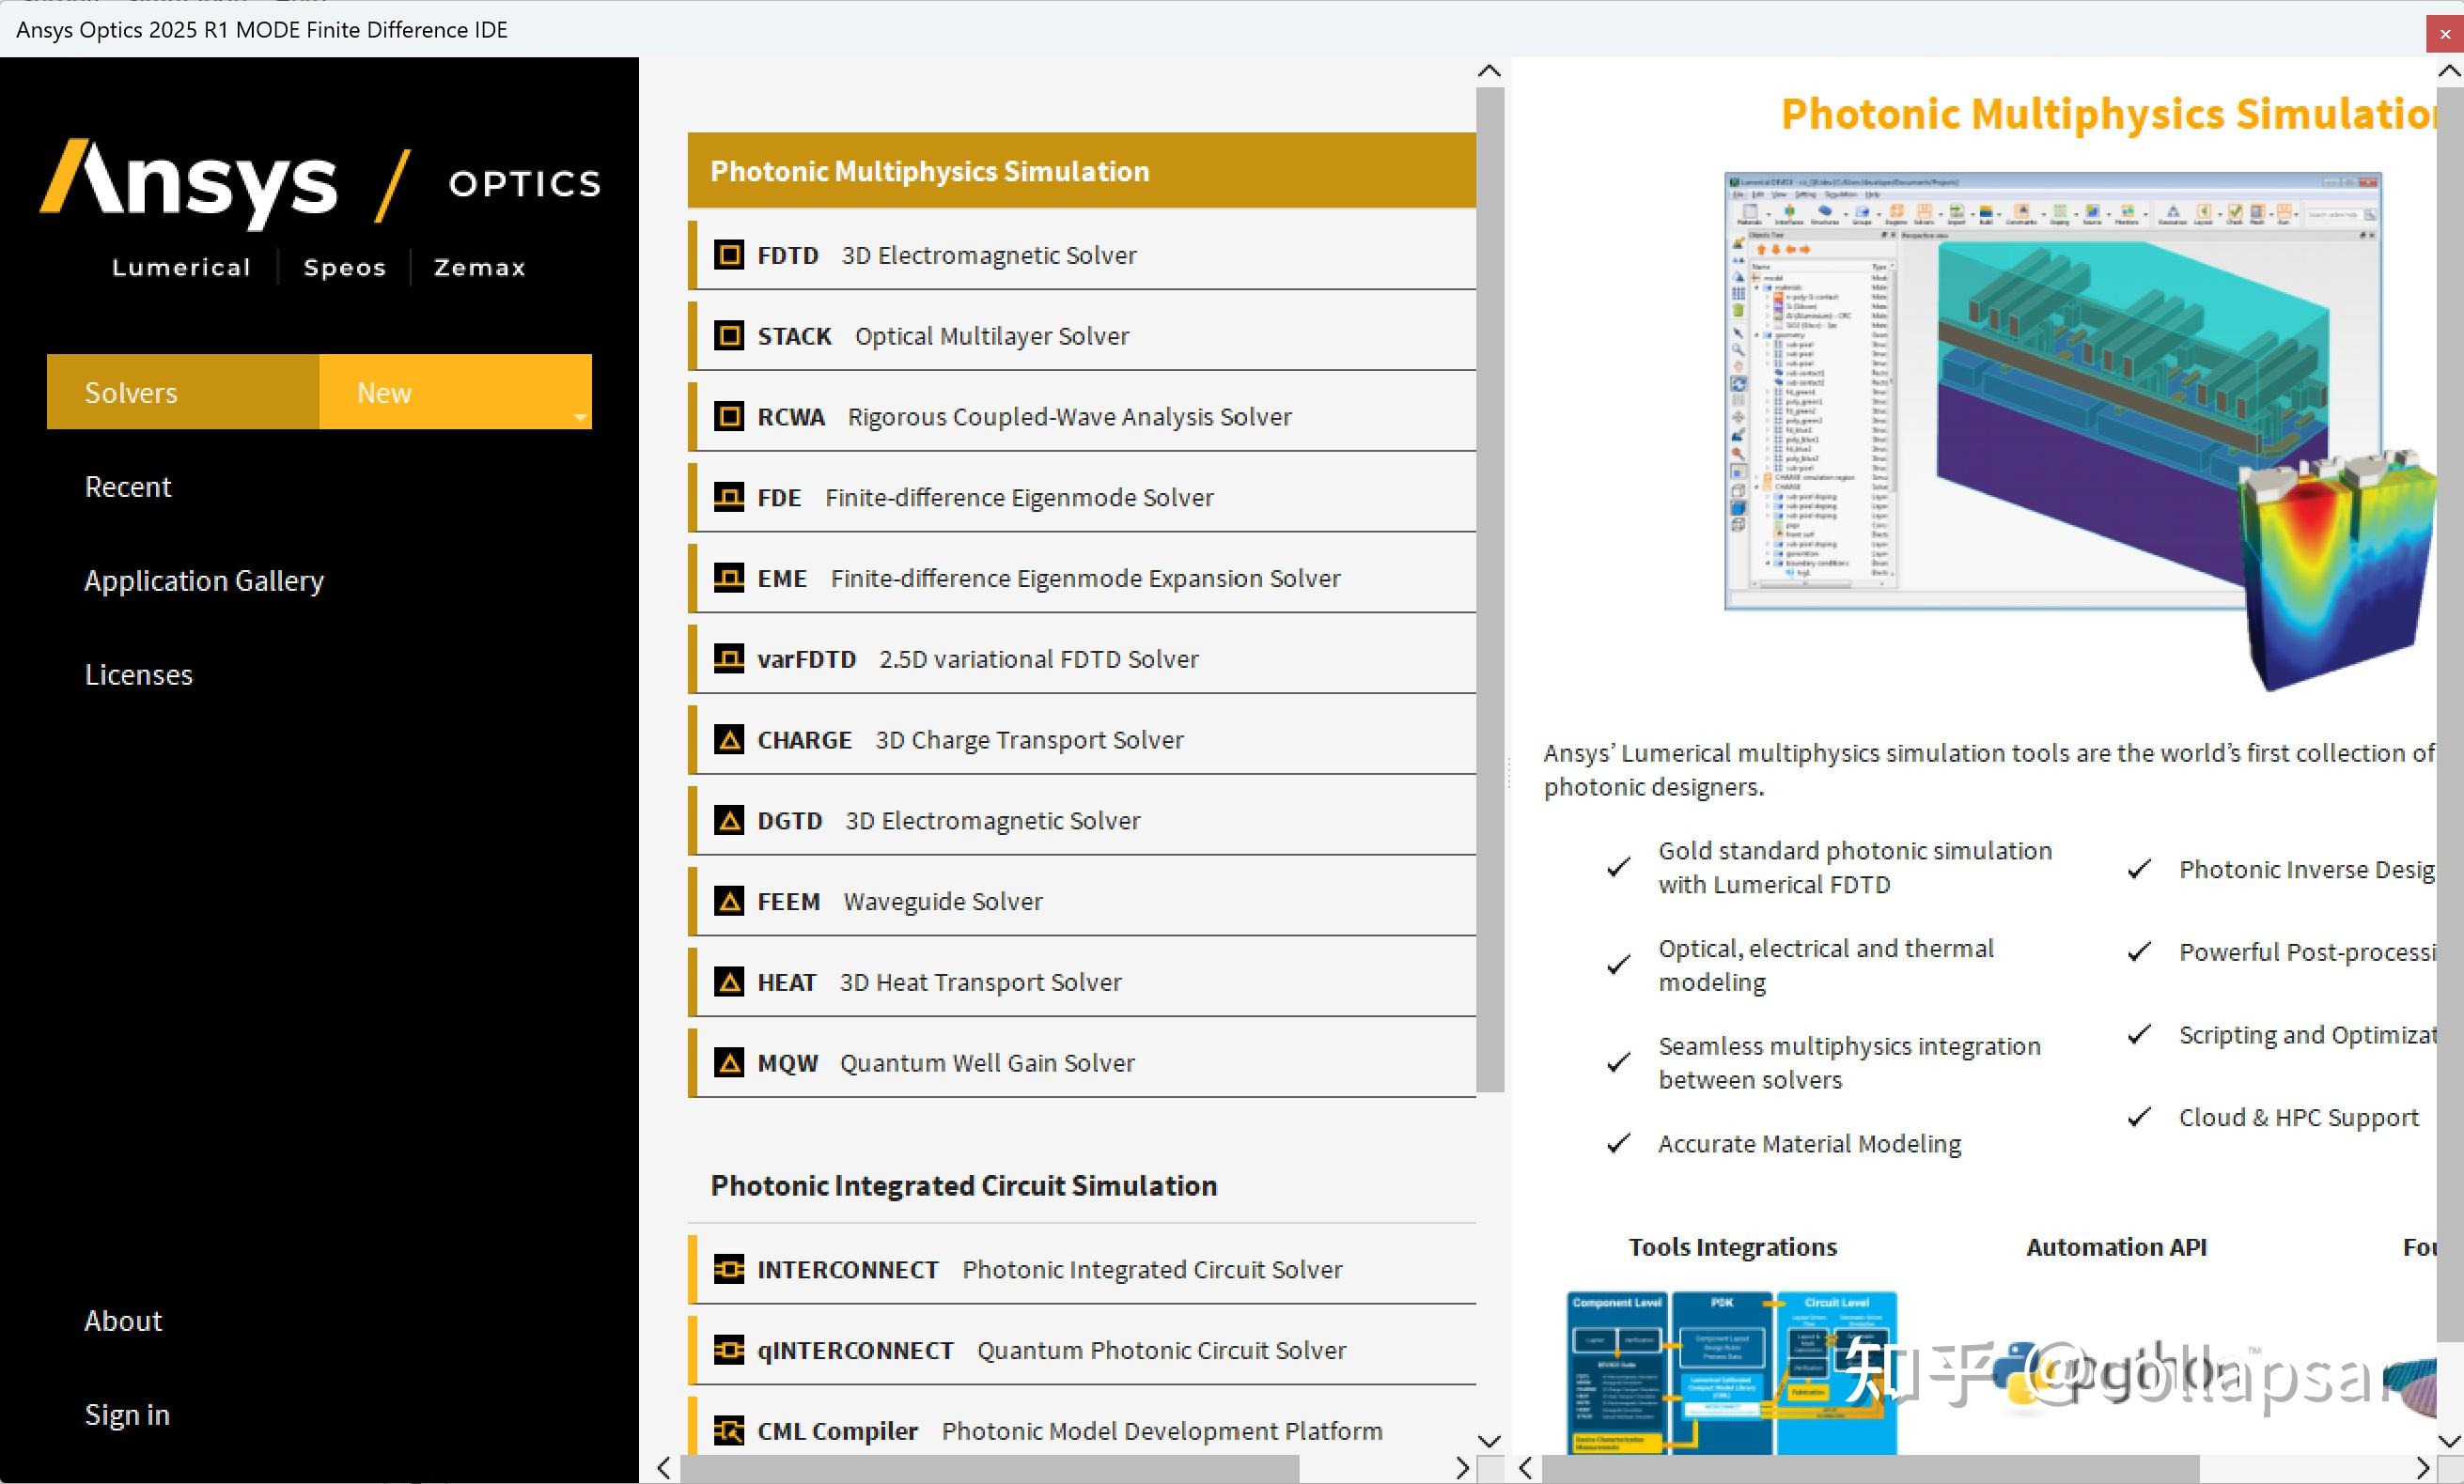Open the FEEM Waveguide Solver
Screen dimensions: 2464x1484
pyautogui.click(x=1080, y=901)
